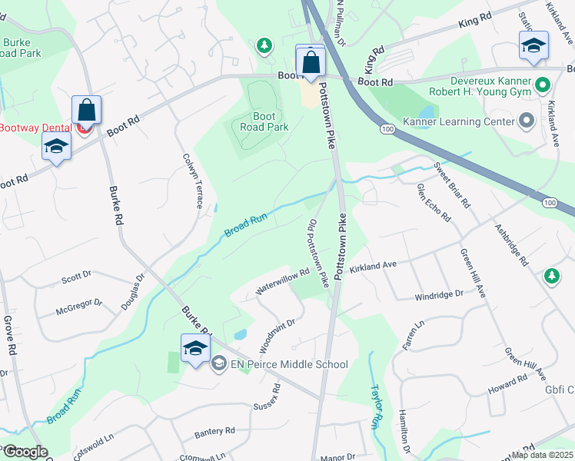Image resolution: width=575 pixels, height=461 pixels.
Task: Click the Kanner Learning Center gray pin
Action: pyautogui.click(x=527, y=121)
